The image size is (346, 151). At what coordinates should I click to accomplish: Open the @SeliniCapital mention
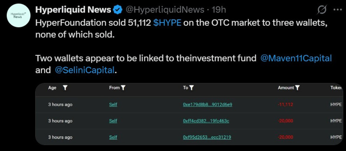[x=84, y=70]
